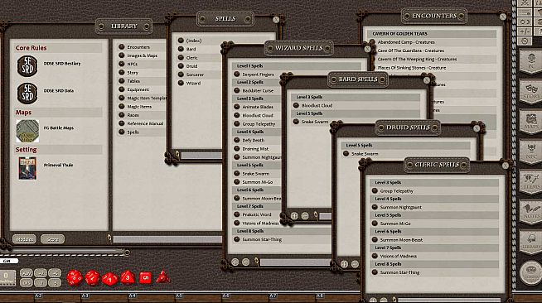Open FG Battle Maps module thumbnail

pos(27,131)
